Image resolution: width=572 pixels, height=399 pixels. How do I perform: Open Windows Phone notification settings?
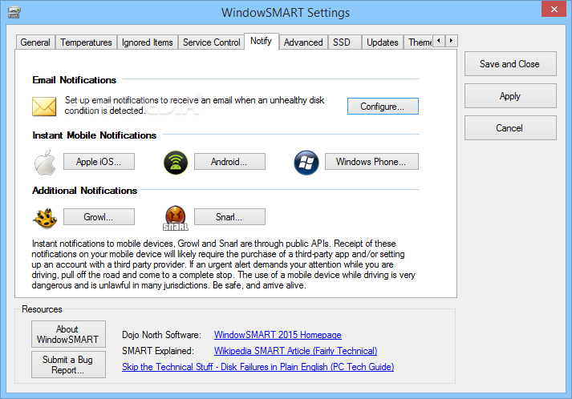tap(371, 161)
